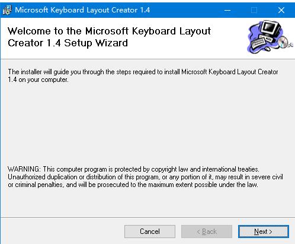Click the monitor in the setup banner image
The height and width of the screenshot is (244, 295).
270,28
